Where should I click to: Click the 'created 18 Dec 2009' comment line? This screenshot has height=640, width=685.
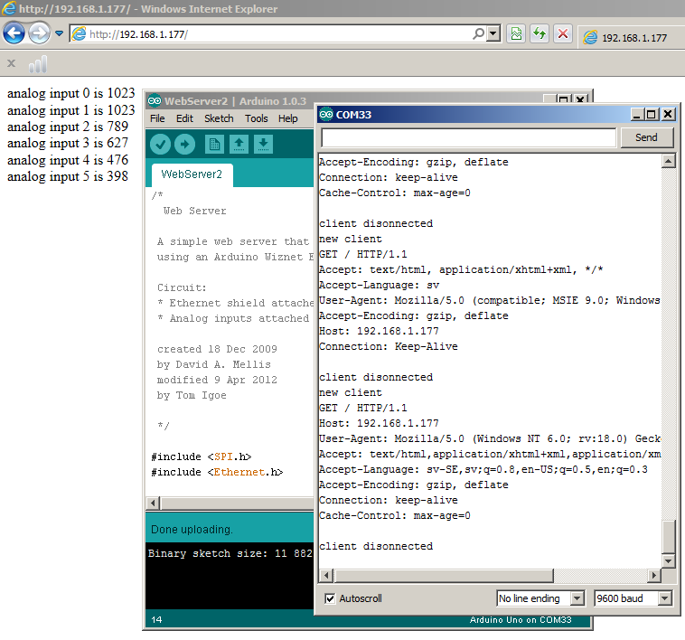coord(217,349)
